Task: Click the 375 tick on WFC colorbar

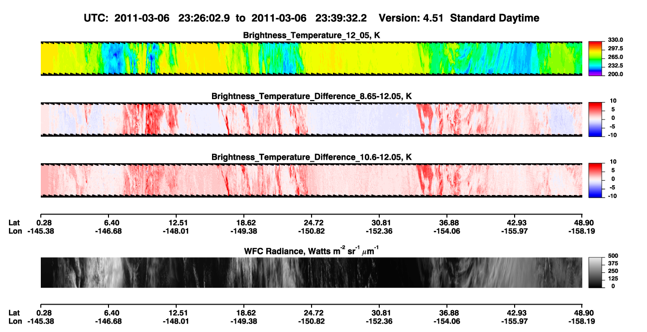Action: tap(613, 263)
